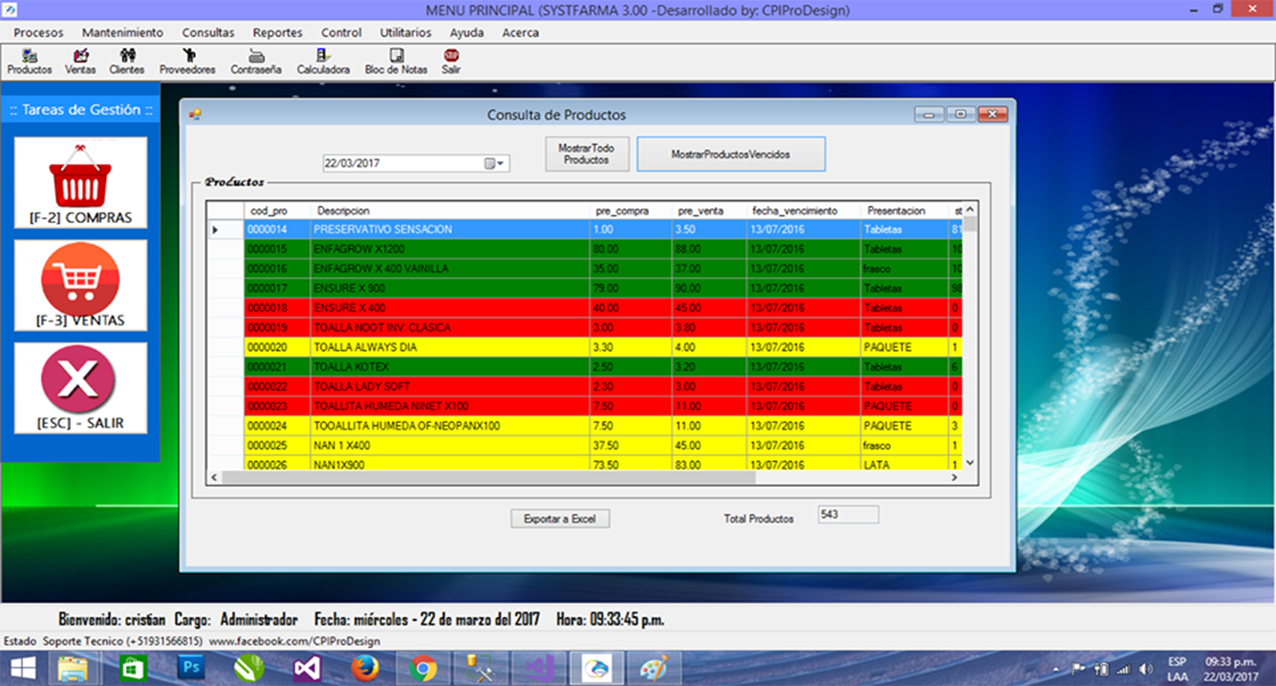Launch the Calculadora tool
The image size is (1276, 686).
coord(323,61)
